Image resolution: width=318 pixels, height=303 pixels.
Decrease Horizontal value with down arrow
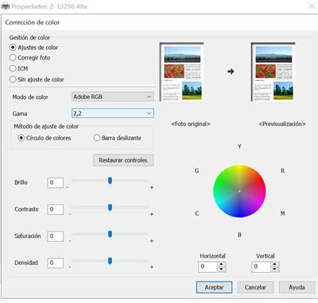[x=221, y=270]
